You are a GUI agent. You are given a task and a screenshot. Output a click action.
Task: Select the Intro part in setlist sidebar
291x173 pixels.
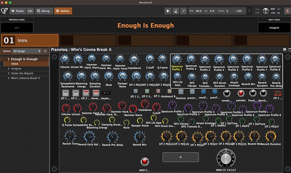click(x=26, y=64)
